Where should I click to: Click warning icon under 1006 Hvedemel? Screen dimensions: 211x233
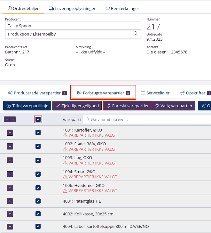point(65,190)
